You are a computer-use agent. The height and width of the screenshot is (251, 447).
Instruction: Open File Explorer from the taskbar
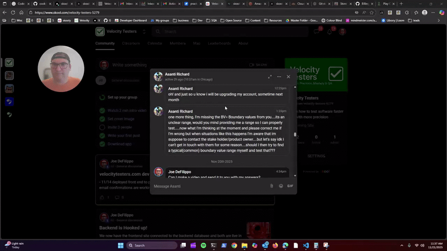244,245
